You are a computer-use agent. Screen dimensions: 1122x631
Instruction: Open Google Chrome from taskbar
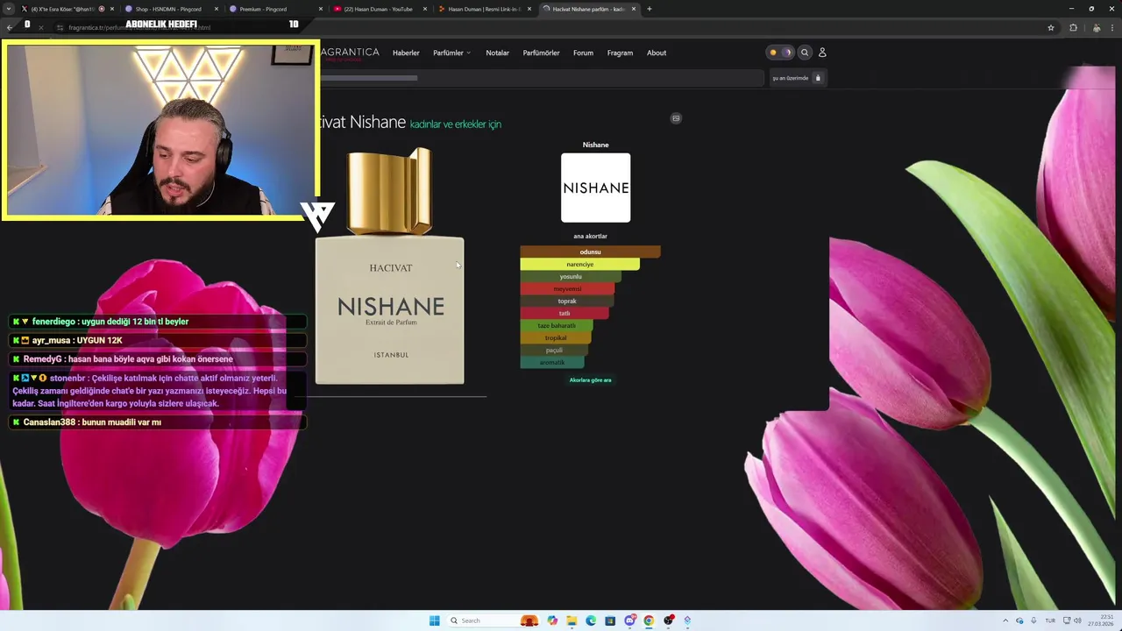649,620
